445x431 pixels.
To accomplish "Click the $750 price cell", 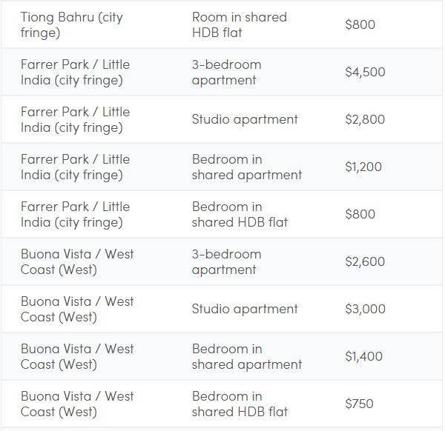I will [359, 404].
